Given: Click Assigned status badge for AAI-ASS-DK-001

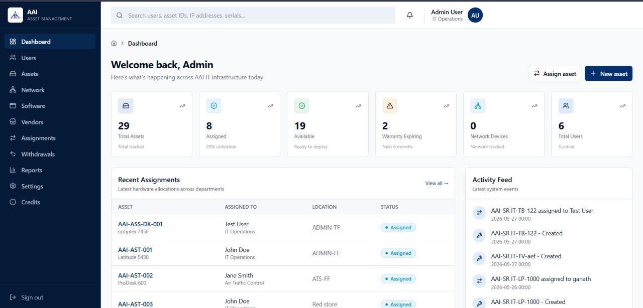Looking at the screenshot, I should click(x=398, y=228).
